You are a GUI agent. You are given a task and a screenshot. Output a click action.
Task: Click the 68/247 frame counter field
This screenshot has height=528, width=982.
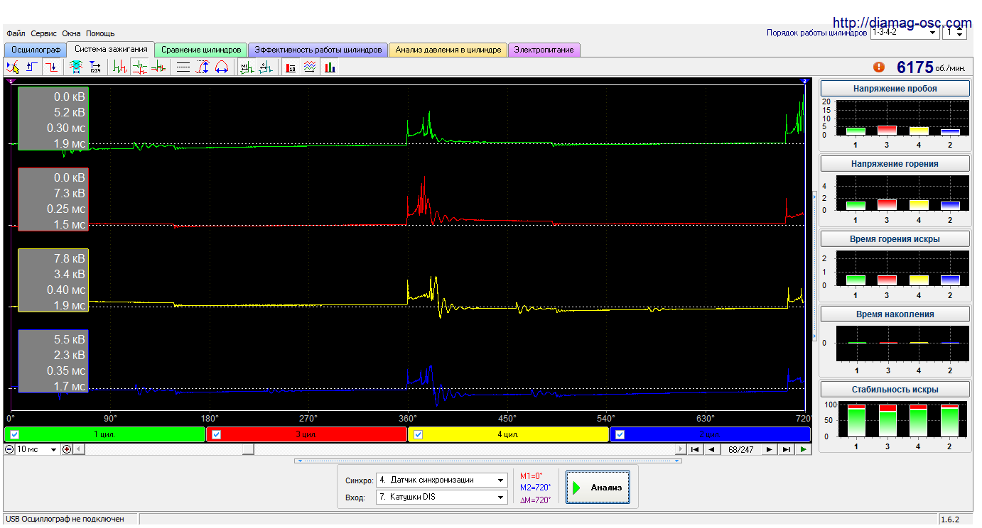tap(741, 449)
